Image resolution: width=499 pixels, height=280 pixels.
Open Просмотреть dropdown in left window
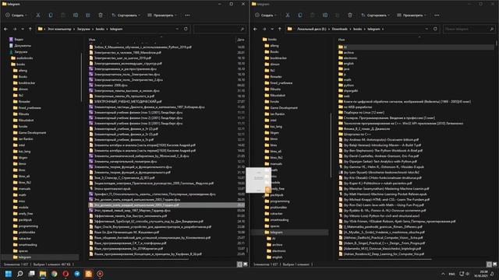point(162,16)
